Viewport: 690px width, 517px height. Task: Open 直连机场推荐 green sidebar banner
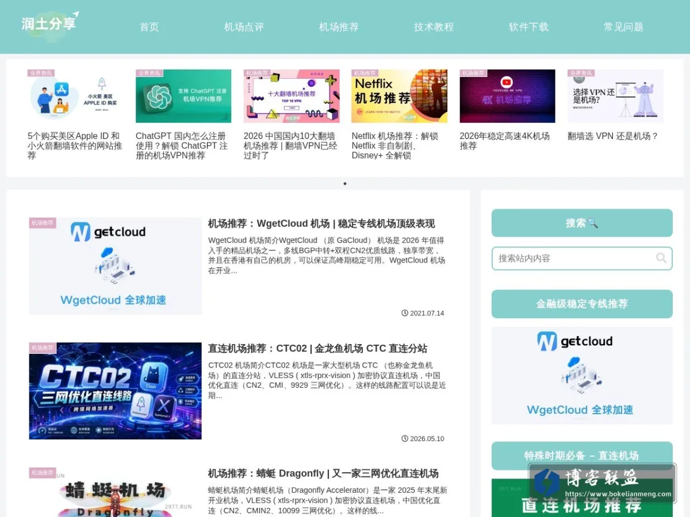coord(582,498)
